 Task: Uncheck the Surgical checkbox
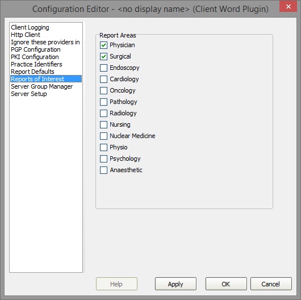pos(104,56)
